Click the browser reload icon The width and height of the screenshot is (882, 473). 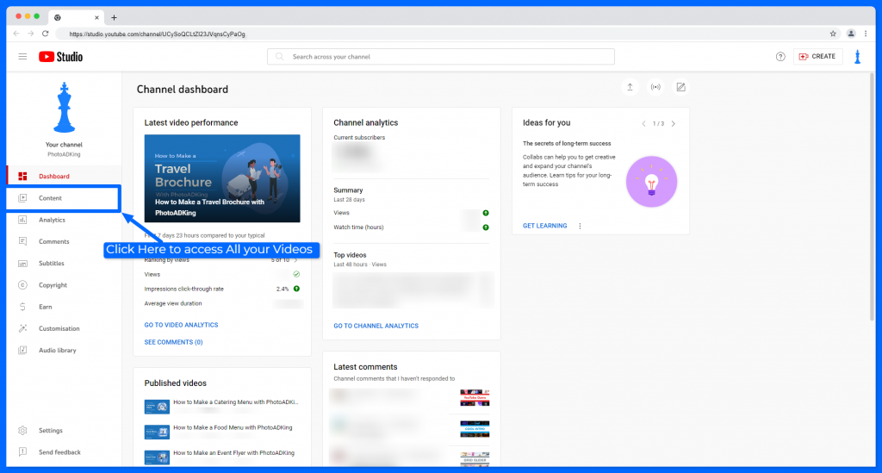click(46, 34)
